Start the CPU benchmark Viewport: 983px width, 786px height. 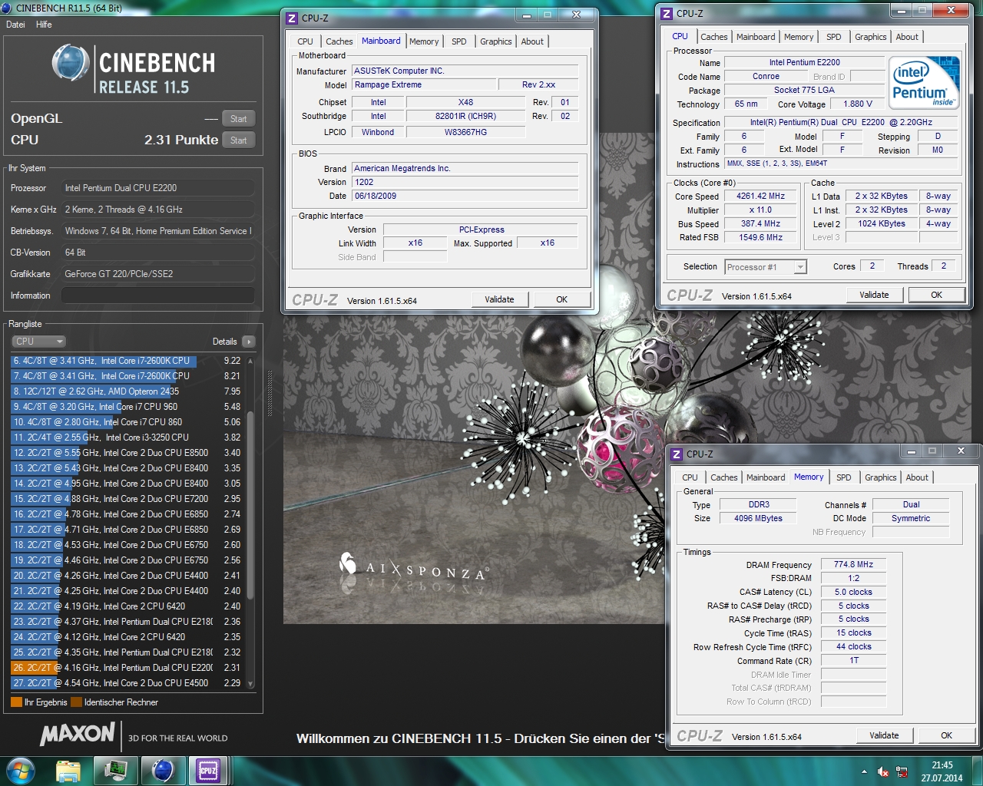coord(239,140)
